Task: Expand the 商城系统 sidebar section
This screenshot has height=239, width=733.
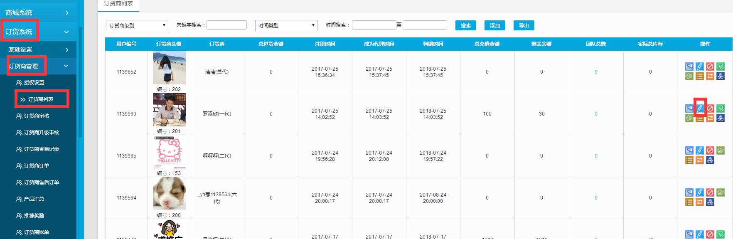Action: (38, 12)
